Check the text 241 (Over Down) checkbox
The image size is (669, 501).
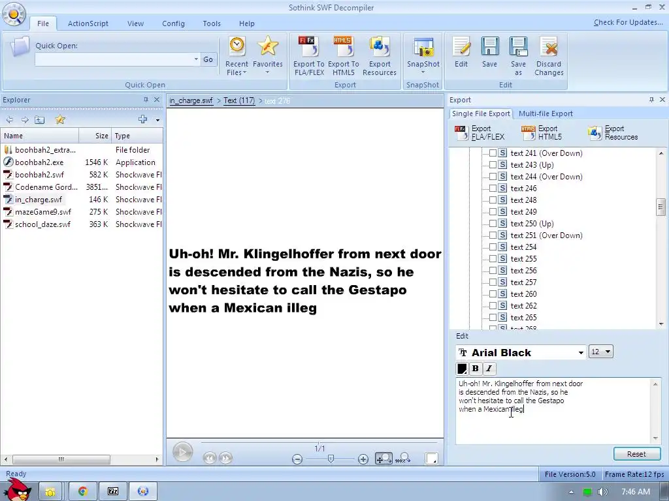click(x=493, y=153)
